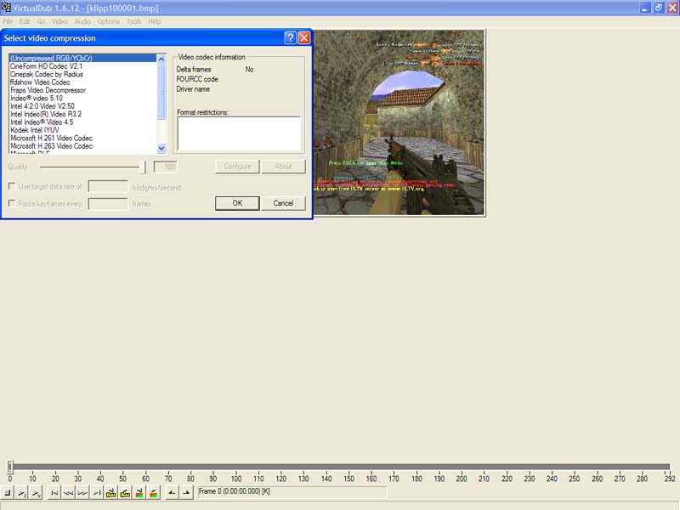Cancel the video compression dialog

(283, 203)
